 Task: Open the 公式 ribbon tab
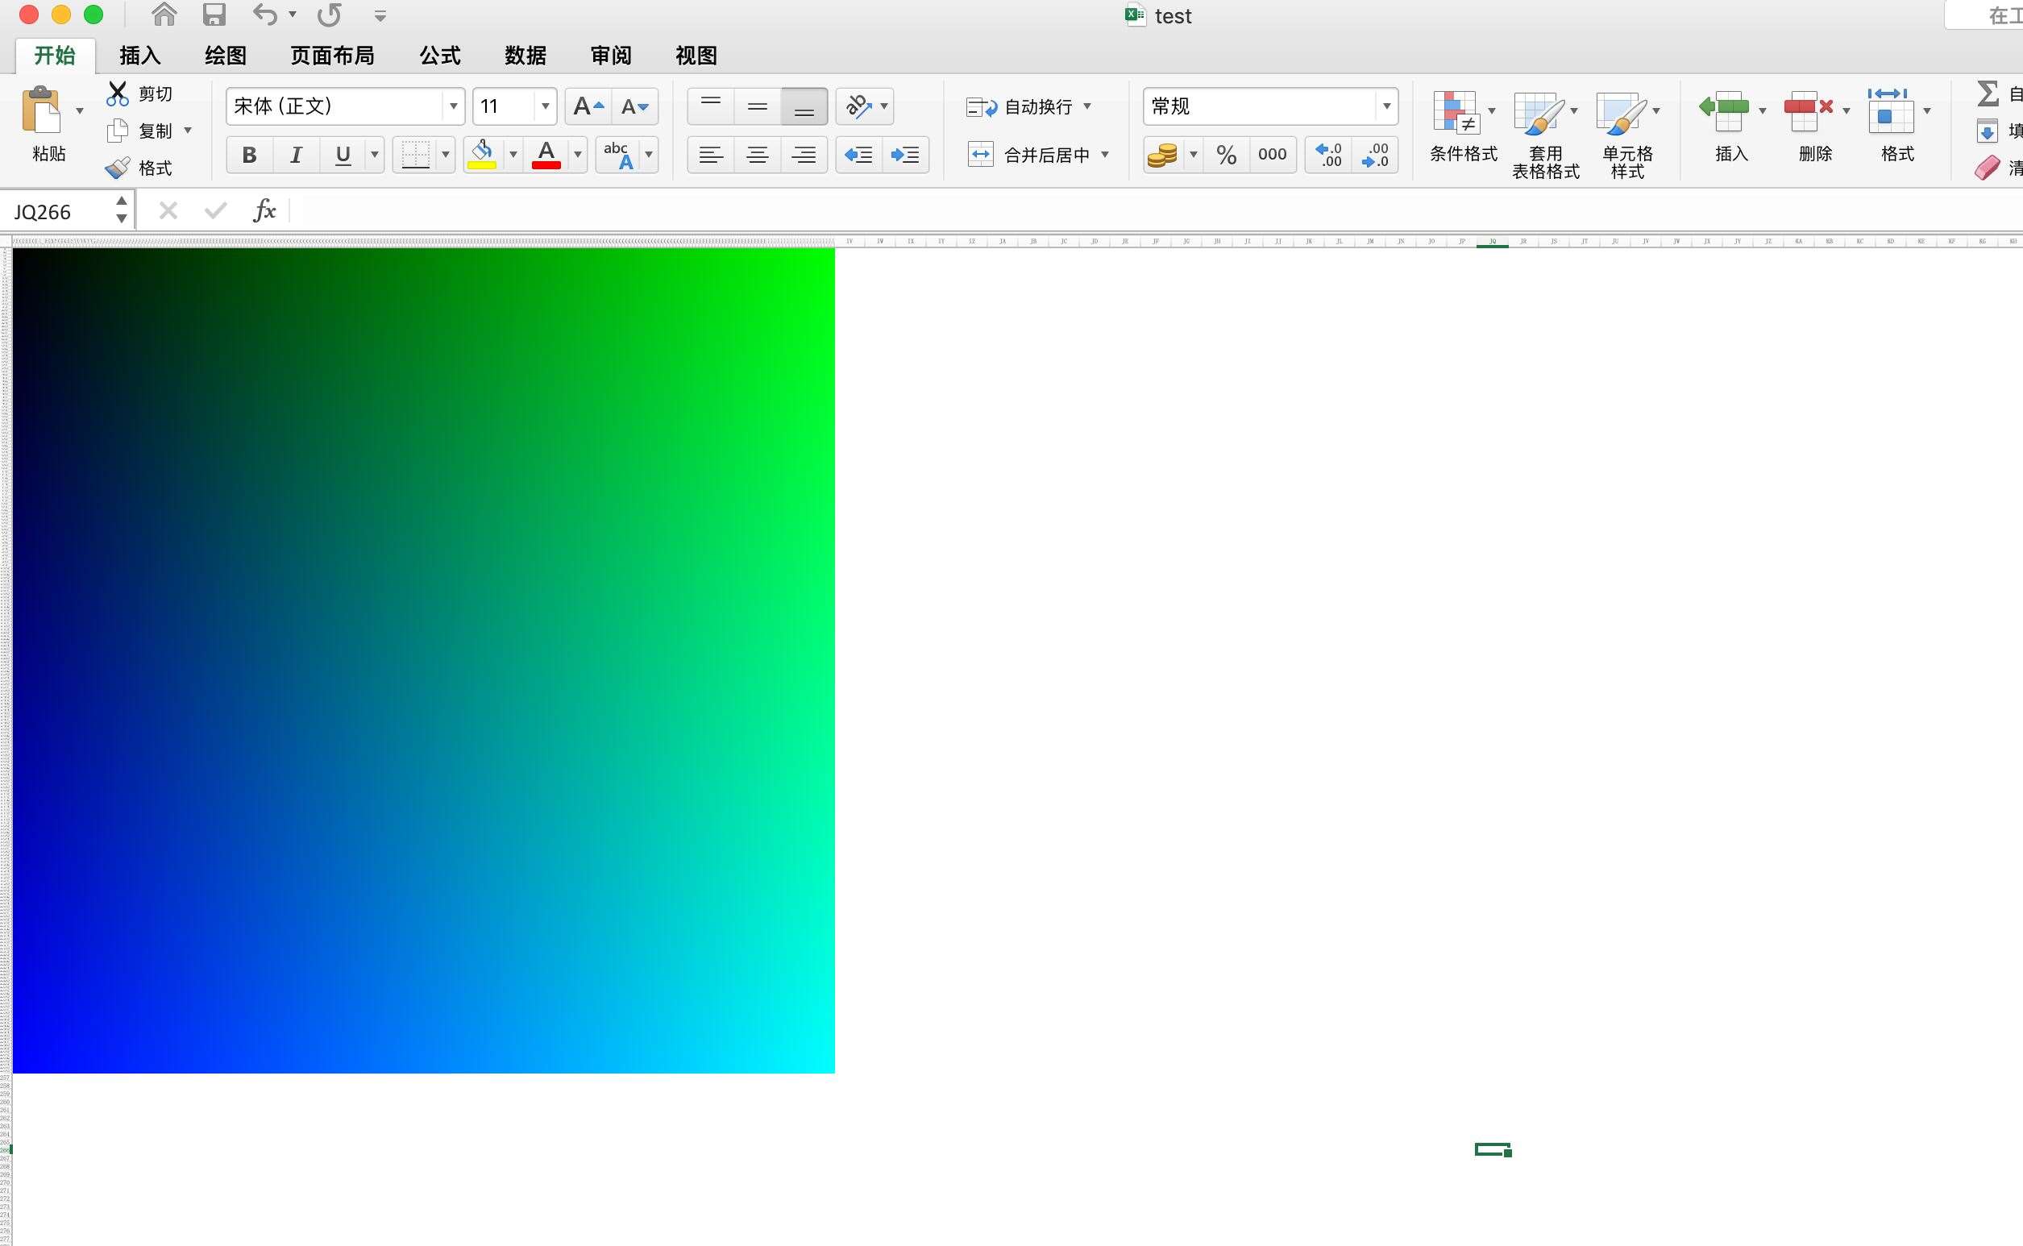[x=439, y=56]
